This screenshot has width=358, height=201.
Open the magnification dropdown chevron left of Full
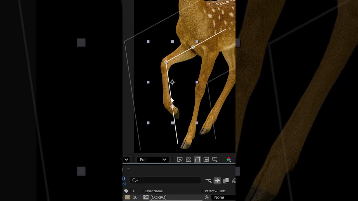126,159
